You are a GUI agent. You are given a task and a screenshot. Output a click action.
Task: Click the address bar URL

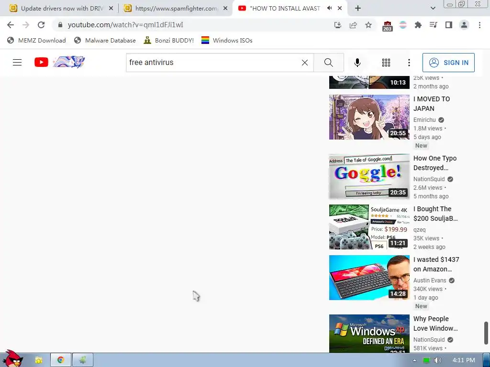tap(125, 25)
